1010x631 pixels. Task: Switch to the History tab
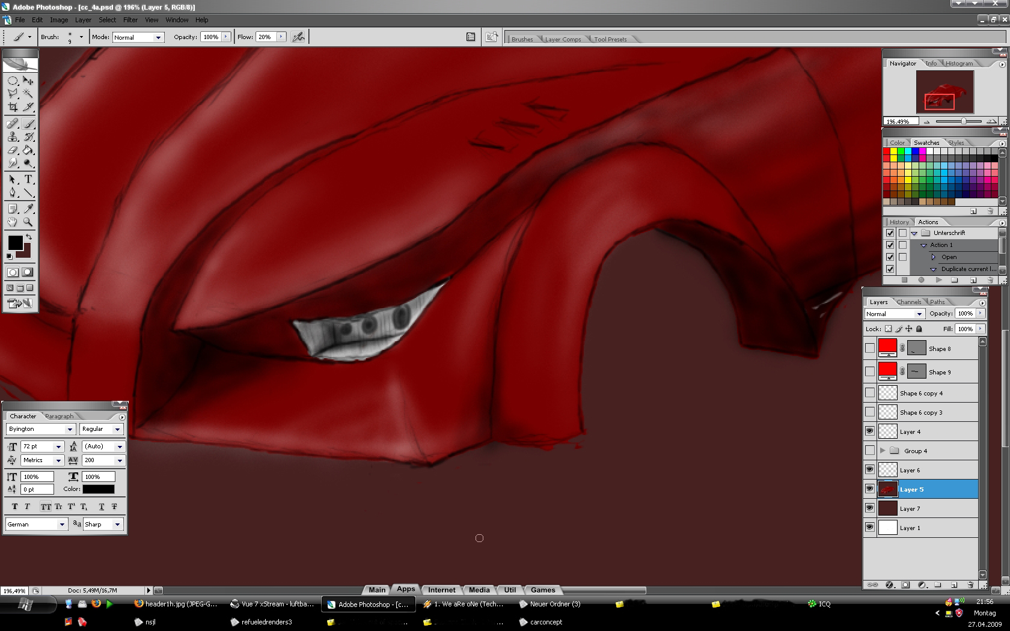coord(899,222)
